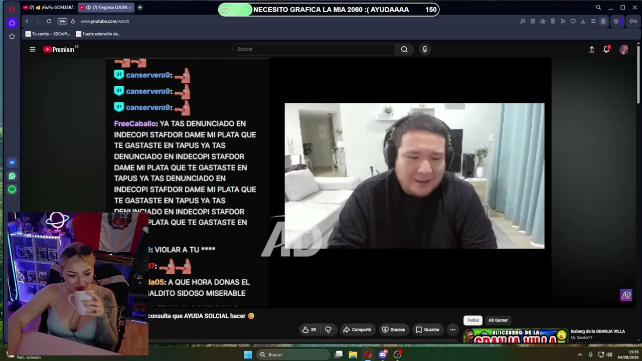
Task: Open the Windows Start menu
Action: tap(248, 354)
